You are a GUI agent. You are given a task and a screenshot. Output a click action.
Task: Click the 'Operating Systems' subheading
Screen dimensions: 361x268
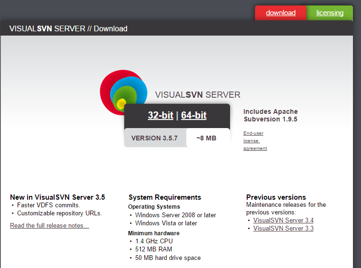tap(154, 207)
